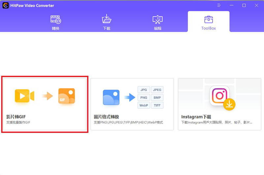The width and height of the screenshot is (264, 175).
Task: Select the ToolBox tab
Action: click(209, 22)
